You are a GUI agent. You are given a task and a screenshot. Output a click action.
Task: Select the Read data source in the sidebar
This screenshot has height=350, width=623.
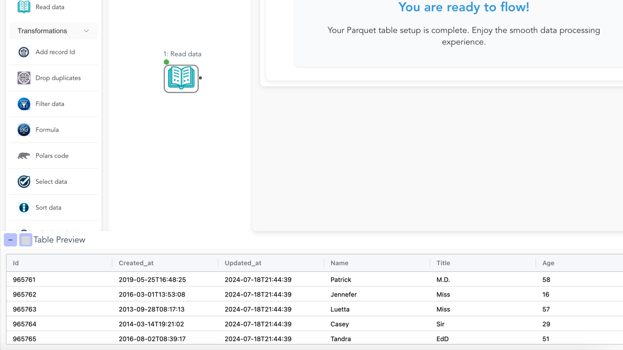point(49,7)
